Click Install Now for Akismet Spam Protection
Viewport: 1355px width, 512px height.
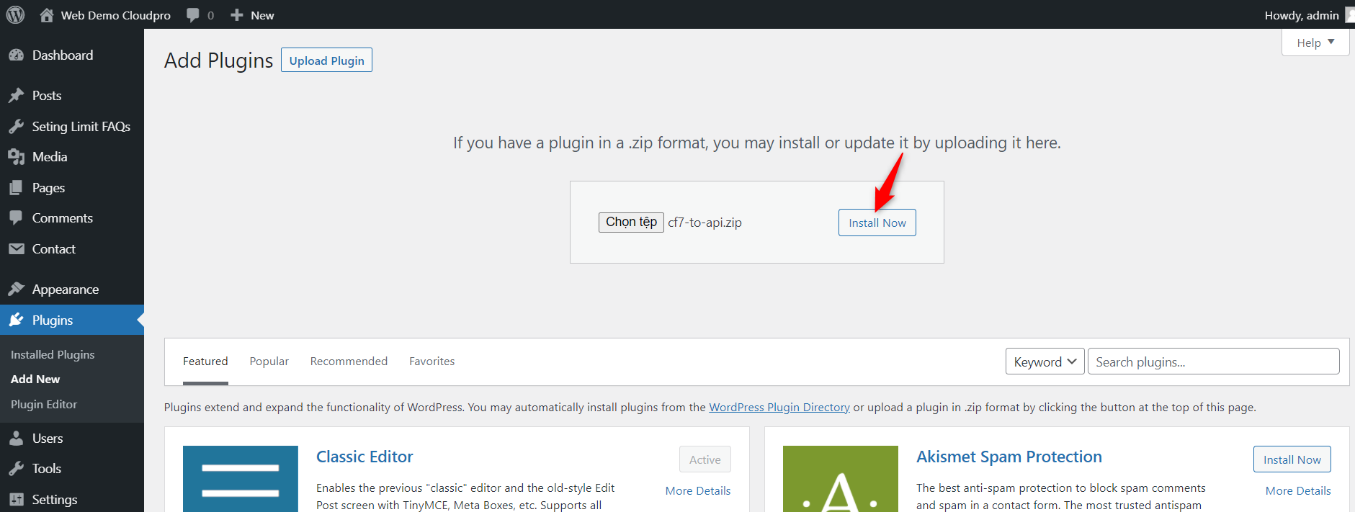click(1292, 459)
